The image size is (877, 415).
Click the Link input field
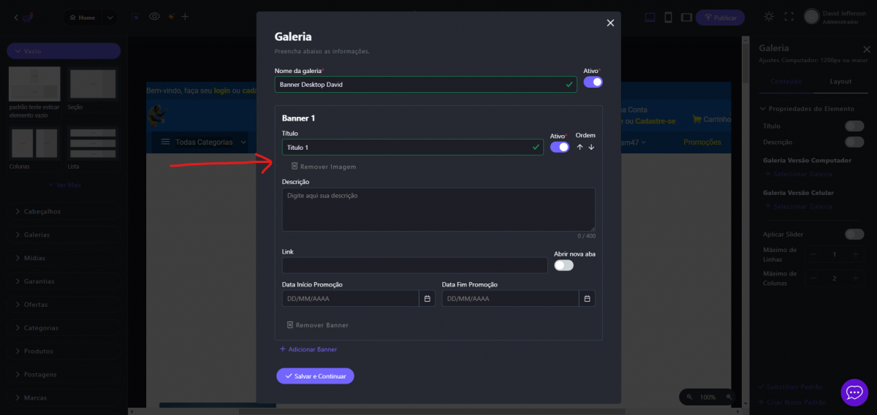pos(414,265)
